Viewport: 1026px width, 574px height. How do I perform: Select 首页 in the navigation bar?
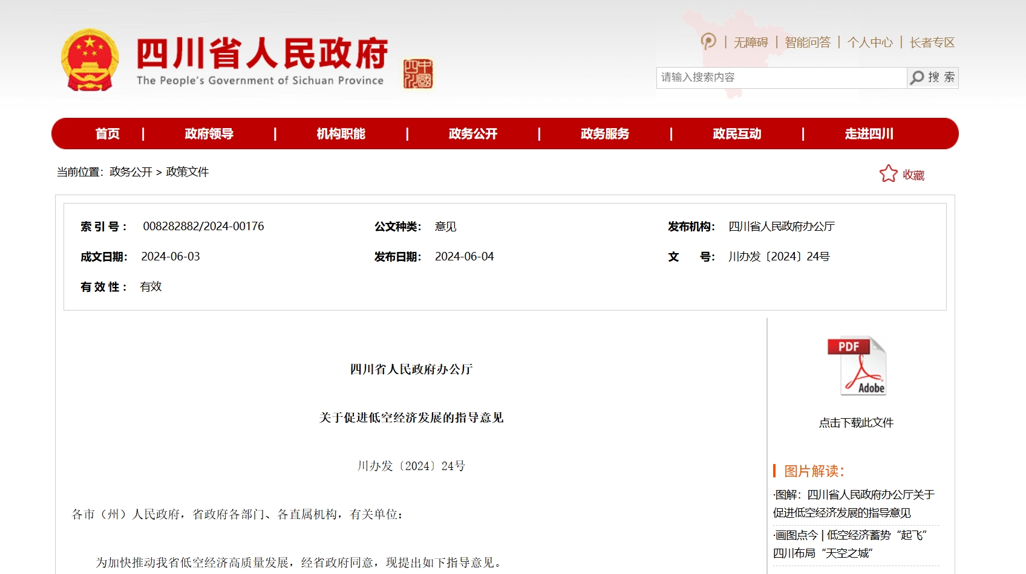click(x=108, y=134)
